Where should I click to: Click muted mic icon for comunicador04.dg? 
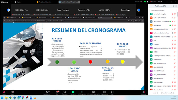coord(173,14)
